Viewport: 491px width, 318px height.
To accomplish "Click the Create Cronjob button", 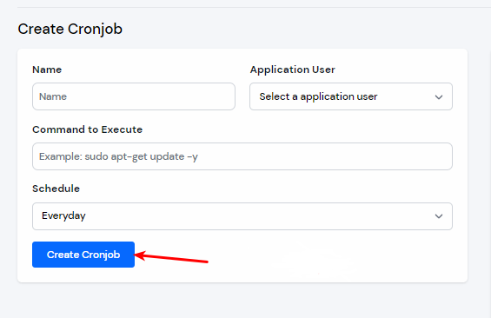I will [x=83, y=255].
